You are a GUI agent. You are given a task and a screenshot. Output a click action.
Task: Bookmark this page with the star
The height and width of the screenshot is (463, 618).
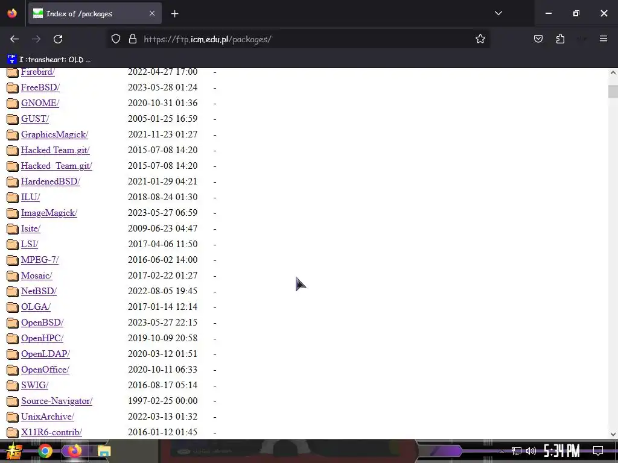[x=480, y=39]
